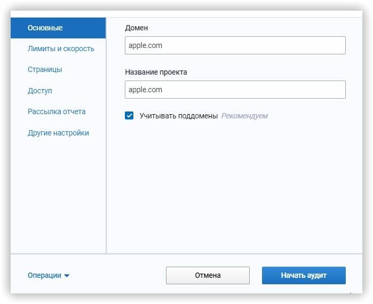
Task: Show the Другие настройки section
Action: tap(58, 133)
